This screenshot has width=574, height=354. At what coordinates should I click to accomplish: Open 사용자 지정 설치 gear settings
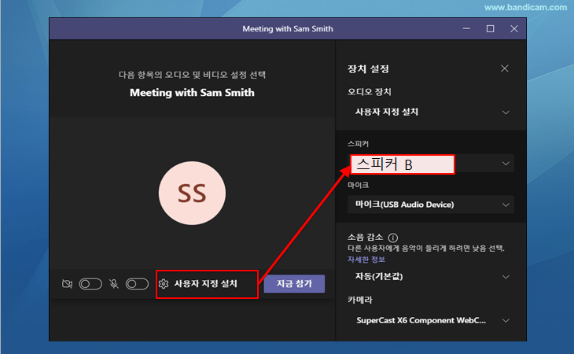coord(198,284)
